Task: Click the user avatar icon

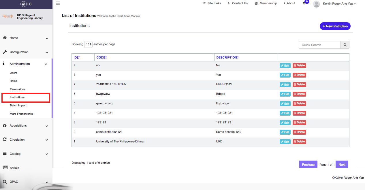Action: 316,4
